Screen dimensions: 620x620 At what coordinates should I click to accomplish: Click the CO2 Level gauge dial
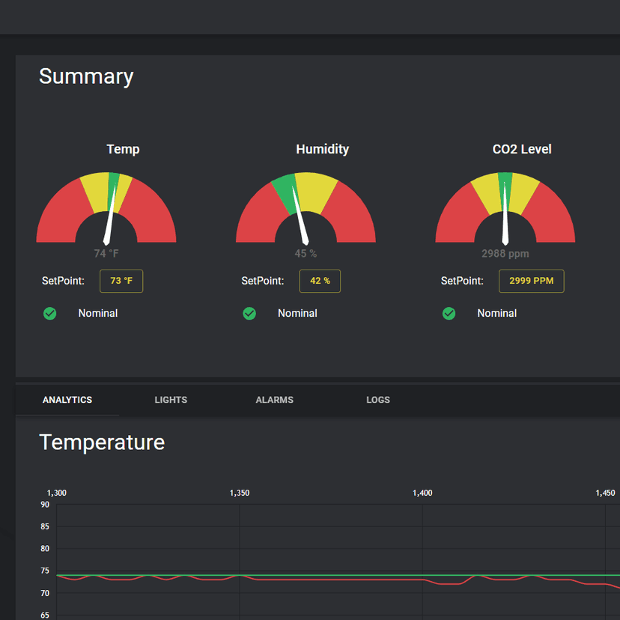(x=505, y=208)
